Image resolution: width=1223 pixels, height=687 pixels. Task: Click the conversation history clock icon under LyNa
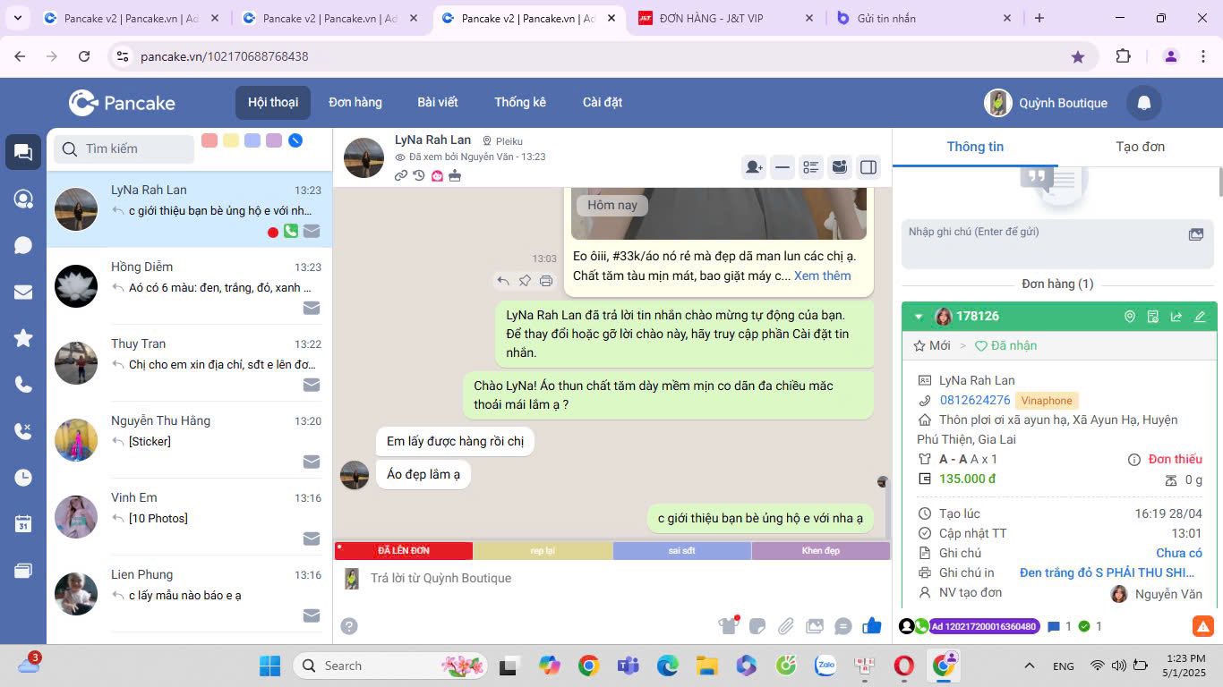pos(419,175)
